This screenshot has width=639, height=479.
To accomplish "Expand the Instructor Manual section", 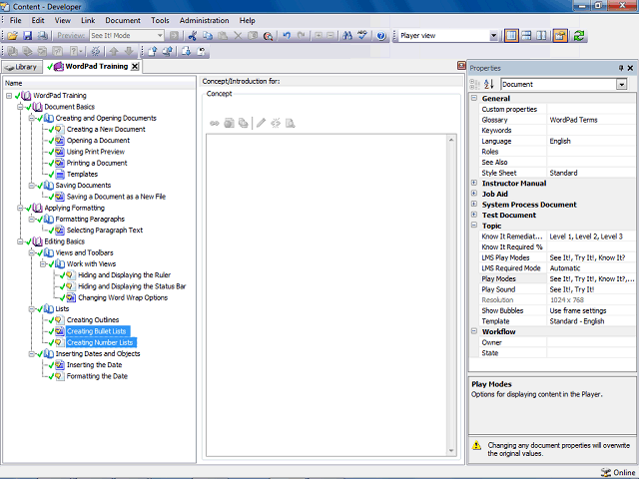I will (474, 183).
